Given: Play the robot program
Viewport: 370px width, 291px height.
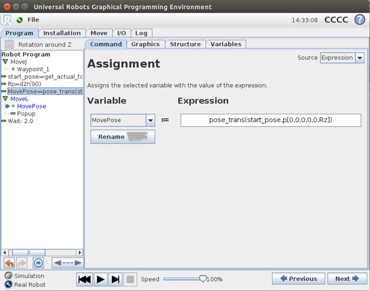Looking at the screenshot, I should pos(100,280).
